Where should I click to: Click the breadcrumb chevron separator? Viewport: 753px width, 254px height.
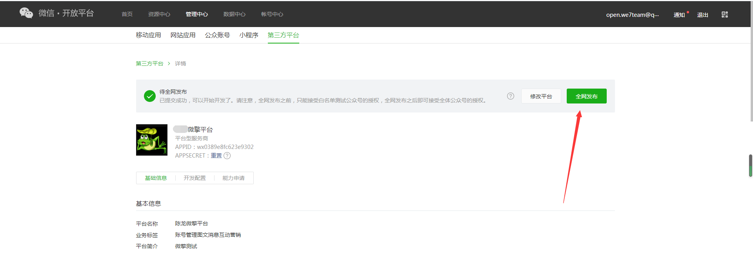click(169, 63)
